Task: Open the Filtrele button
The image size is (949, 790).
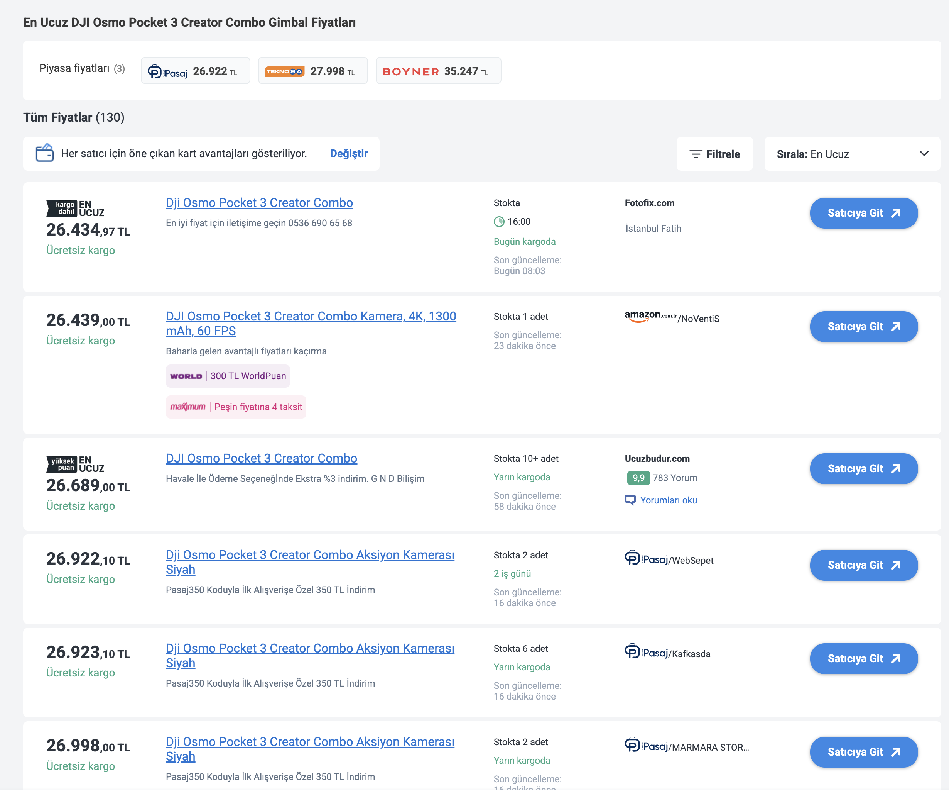Action: (x=714, y=154)
